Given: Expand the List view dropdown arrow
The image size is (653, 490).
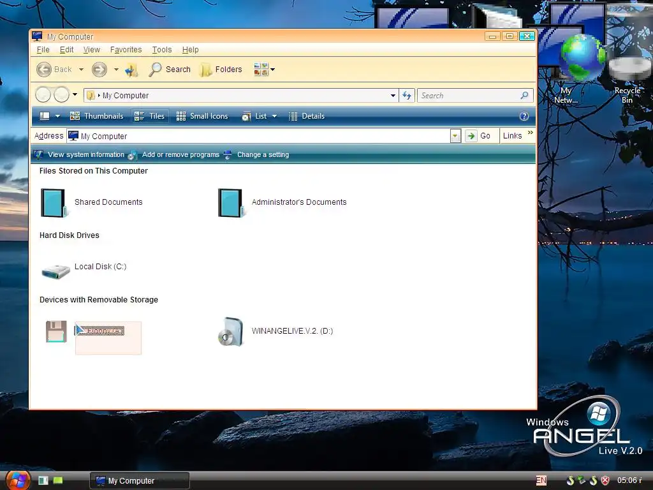Looking at the screenshot, I should tap(274, 116).
